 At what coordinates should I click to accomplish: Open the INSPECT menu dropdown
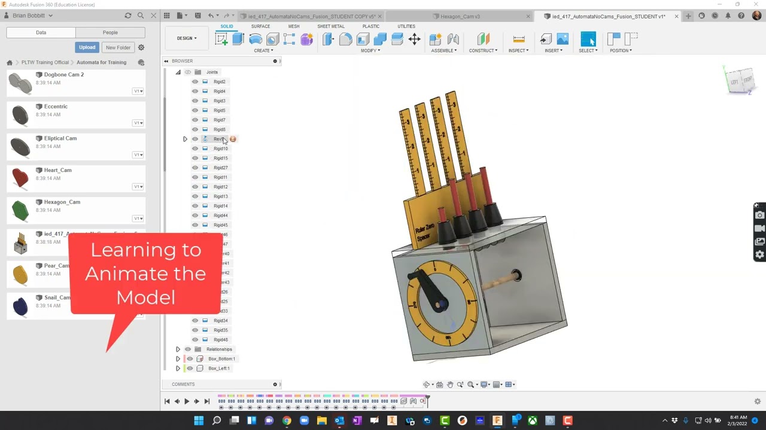coord(518,51)
